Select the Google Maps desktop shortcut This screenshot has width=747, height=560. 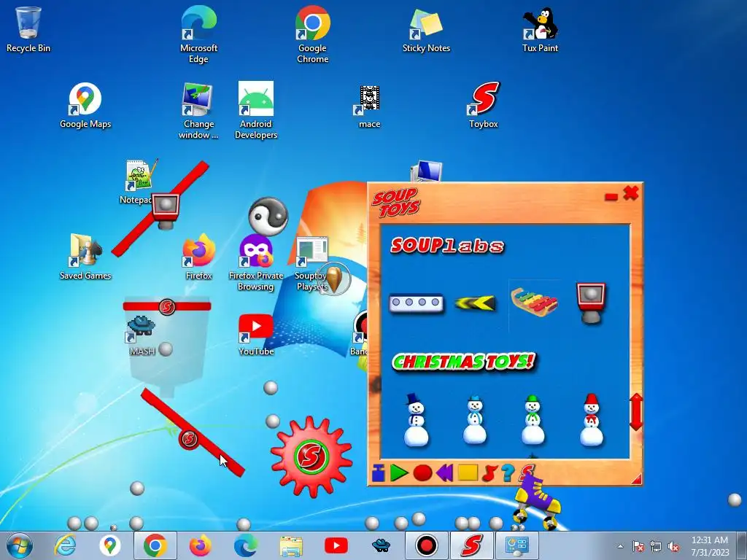click(x=85, y=105)
